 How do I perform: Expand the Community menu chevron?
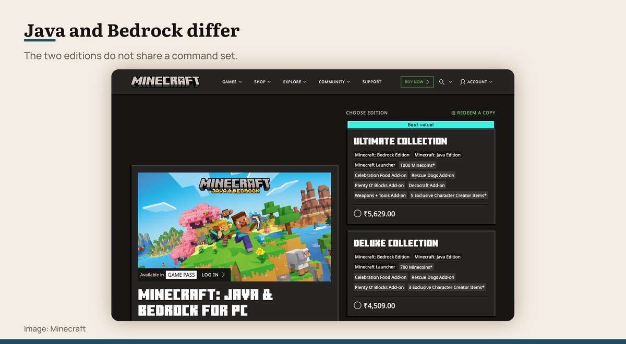coord(348,82)
